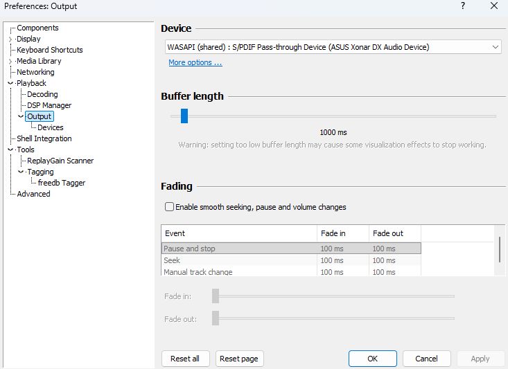Select the Tools tree item
This screenshot has height=369, width=508.
26,150
